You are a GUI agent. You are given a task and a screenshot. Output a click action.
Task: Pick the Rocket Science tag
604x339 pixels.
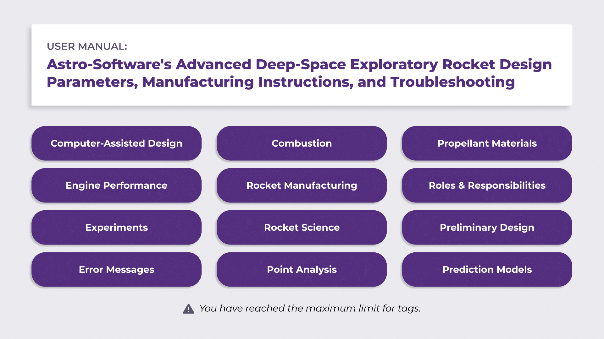click(302, 228)
